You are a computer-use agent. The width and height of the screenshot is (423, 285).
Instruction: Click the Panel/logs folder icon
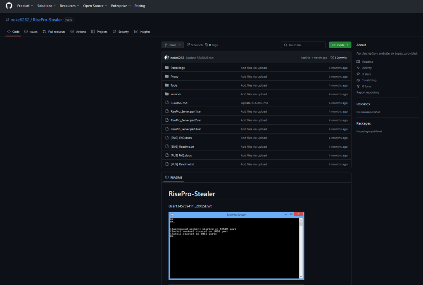(167, 68)
